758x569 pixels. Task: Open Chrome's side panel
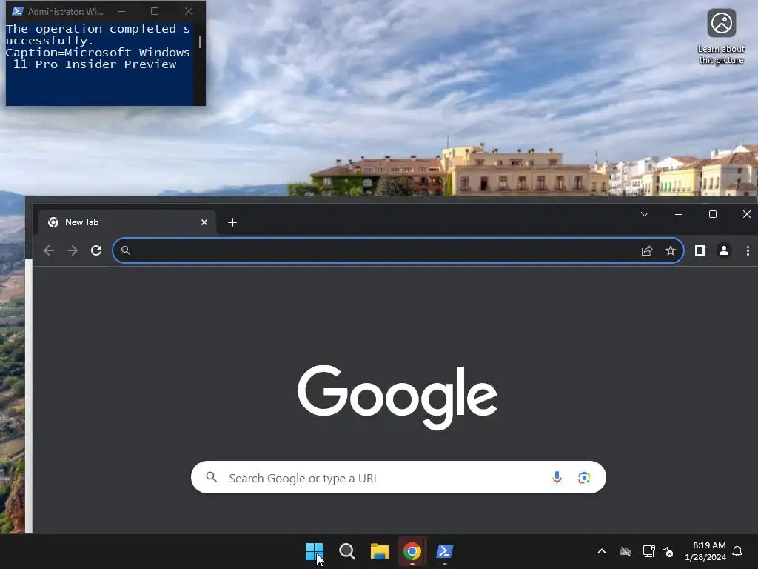(700, 250)
